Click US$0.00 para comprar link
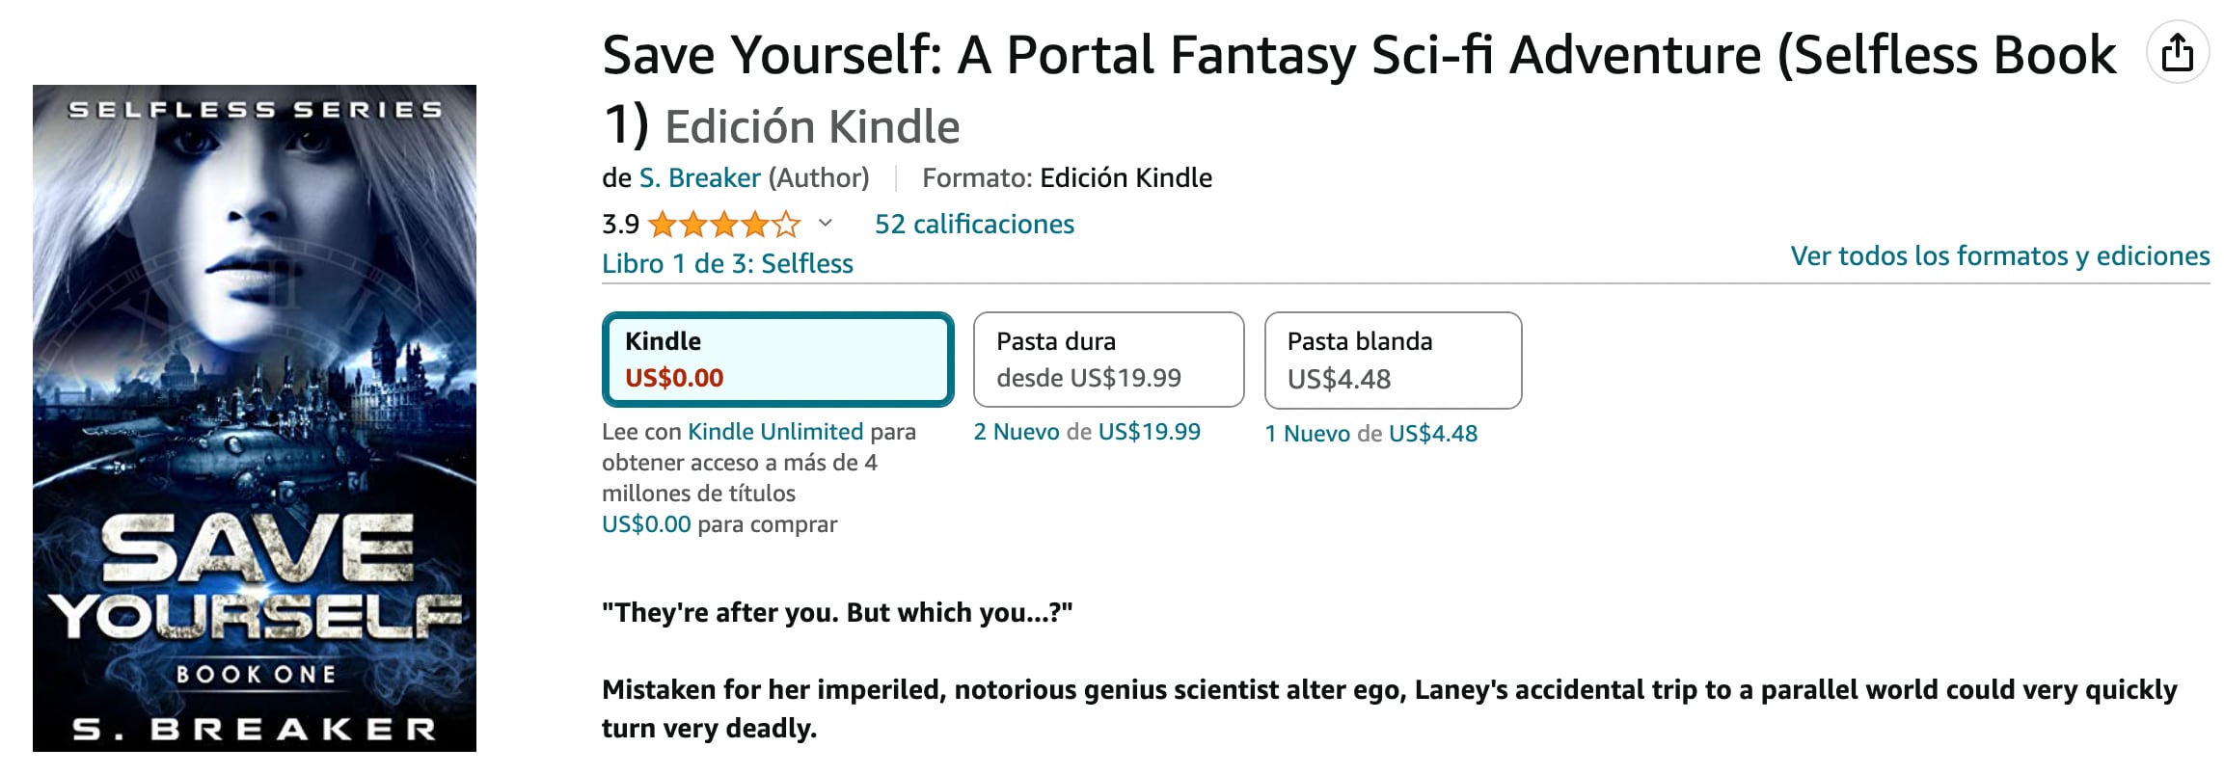The width and height of the screenshot is (2224, 775). [646, 524]
